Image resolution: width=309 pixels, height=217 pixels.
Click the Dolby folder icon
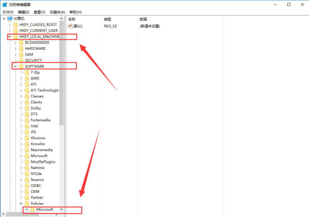[27, 108]
